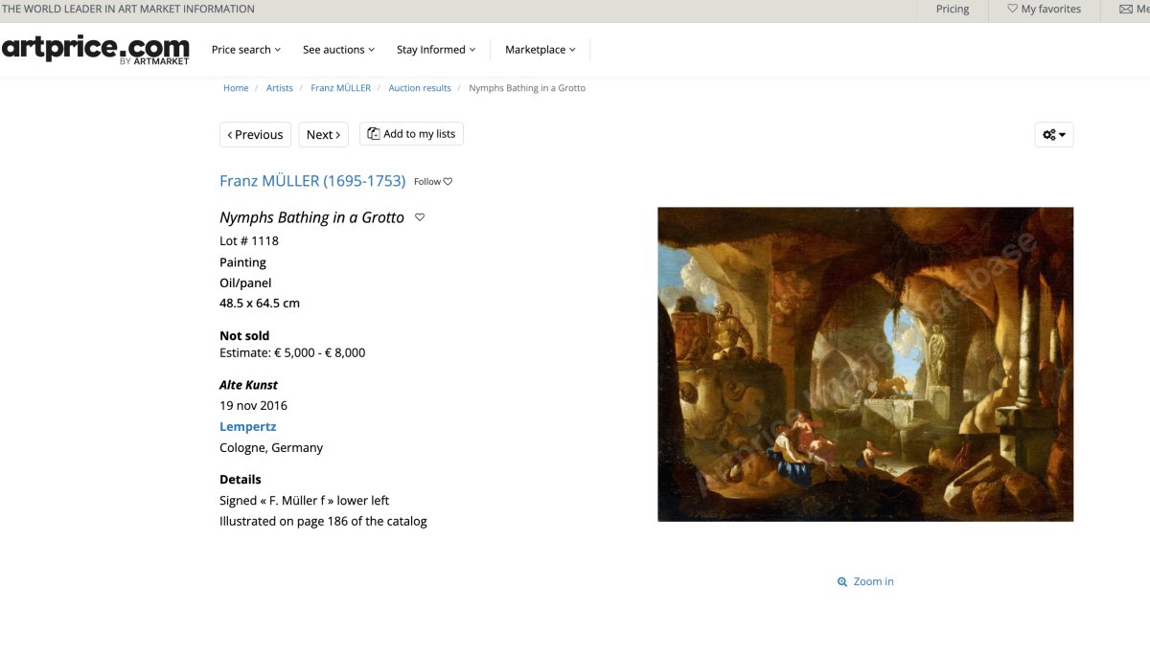
Task: Click the artprice.com logo
Action: click(x=95, y=48)
